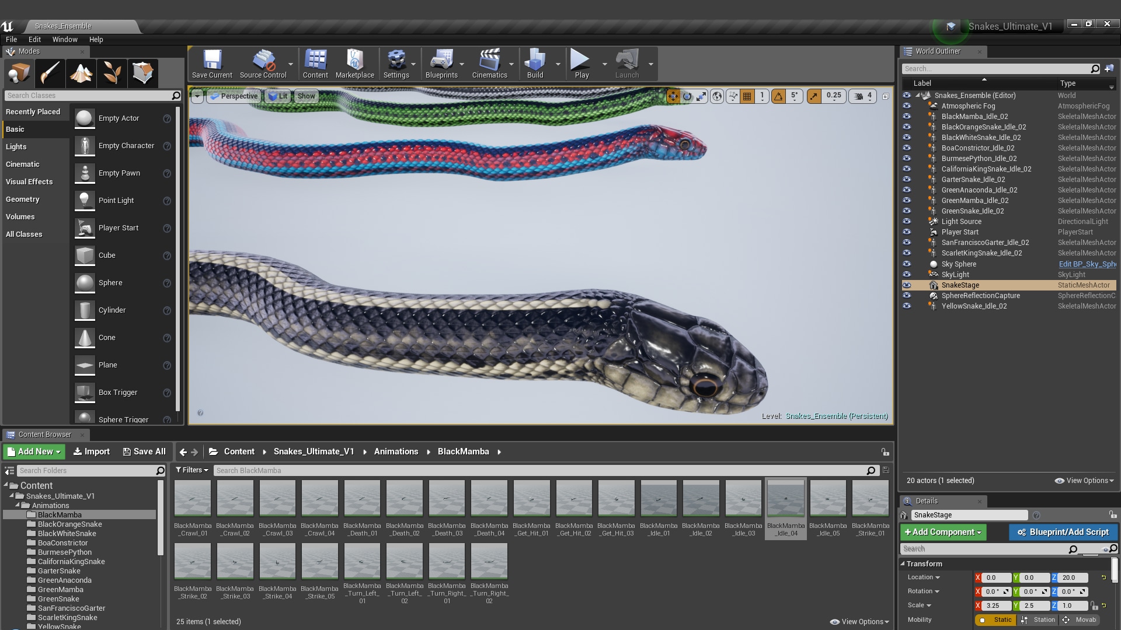Expand the Filters dropdown in Content Browser
Screen dimensions: 1121x630
[192, 470]
